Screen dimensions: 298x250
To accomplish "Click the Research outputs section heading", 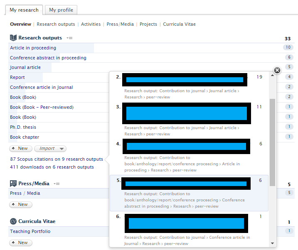I will (x=40, y=38).
